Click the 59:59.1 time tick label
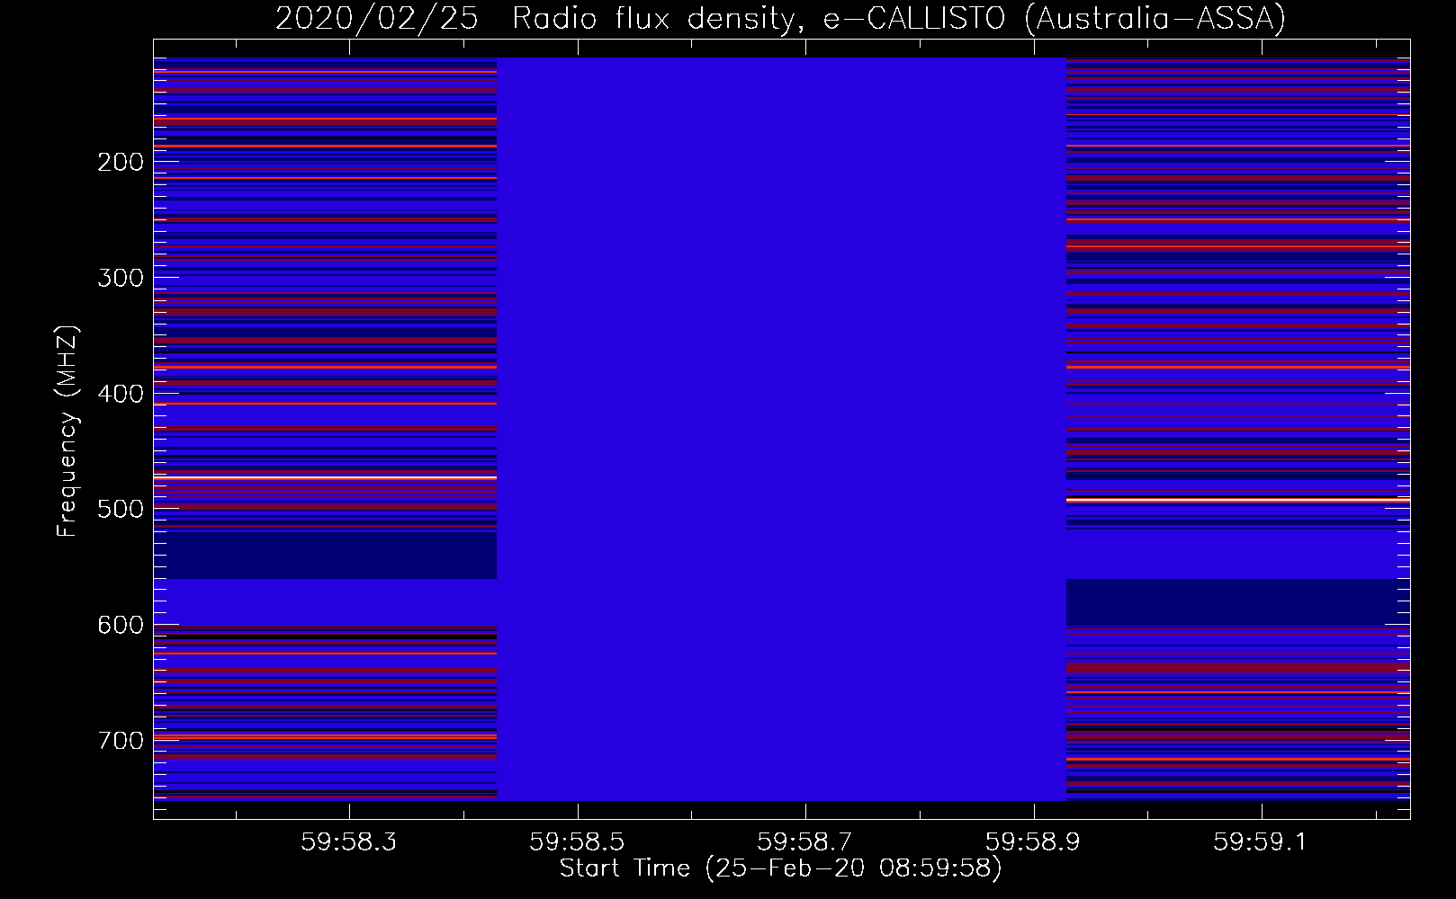Image resolution: width=1456 pixels, height=899 pixels. click(x=1261, y=841)
